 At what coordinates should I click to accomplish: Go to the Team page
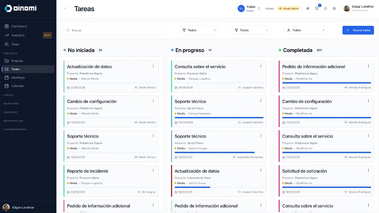(28, 44)
